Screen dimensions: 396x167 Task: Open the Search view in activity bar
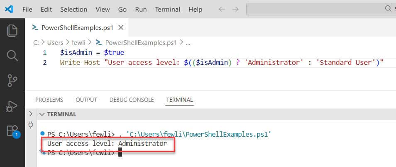tap(12, 55)
